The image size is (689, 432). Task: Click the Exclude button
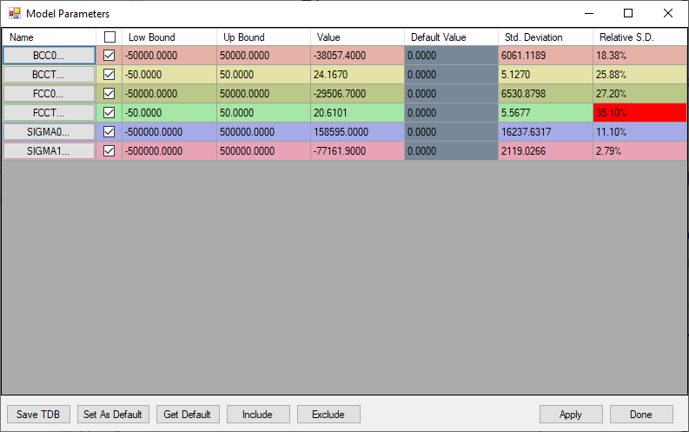click(328, 415)
